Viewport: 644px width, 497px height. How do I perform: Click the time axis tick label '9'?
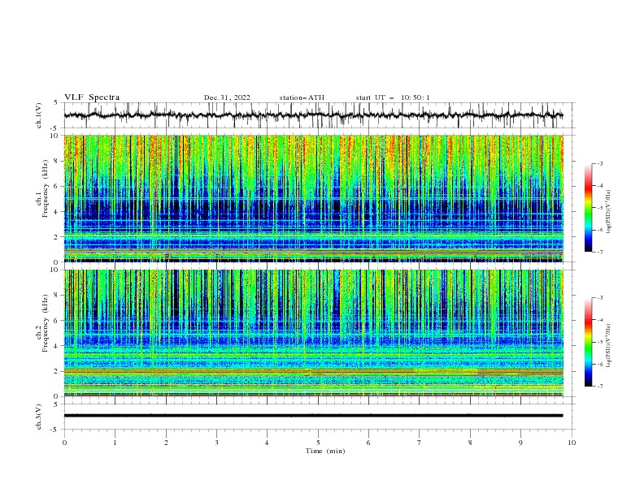point(520,443)
